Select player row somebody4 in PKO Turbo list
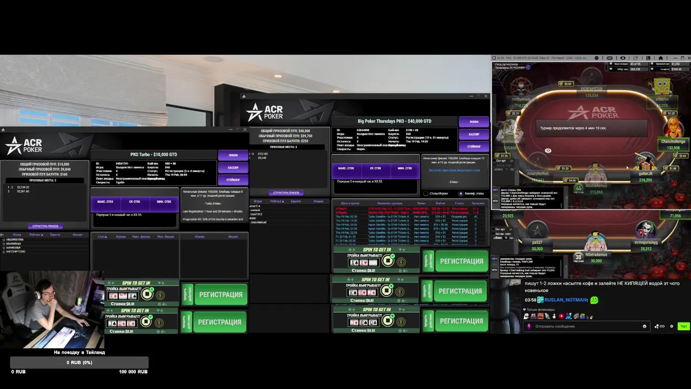Screen dimensions: 691x389 click(x=44, y=247)
